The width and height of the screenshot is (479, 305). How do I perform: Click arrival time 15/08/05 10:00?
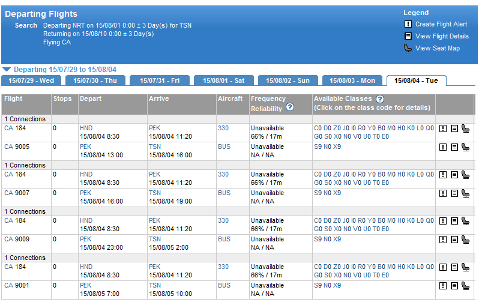pyautogui.click(x=170, y=294)
